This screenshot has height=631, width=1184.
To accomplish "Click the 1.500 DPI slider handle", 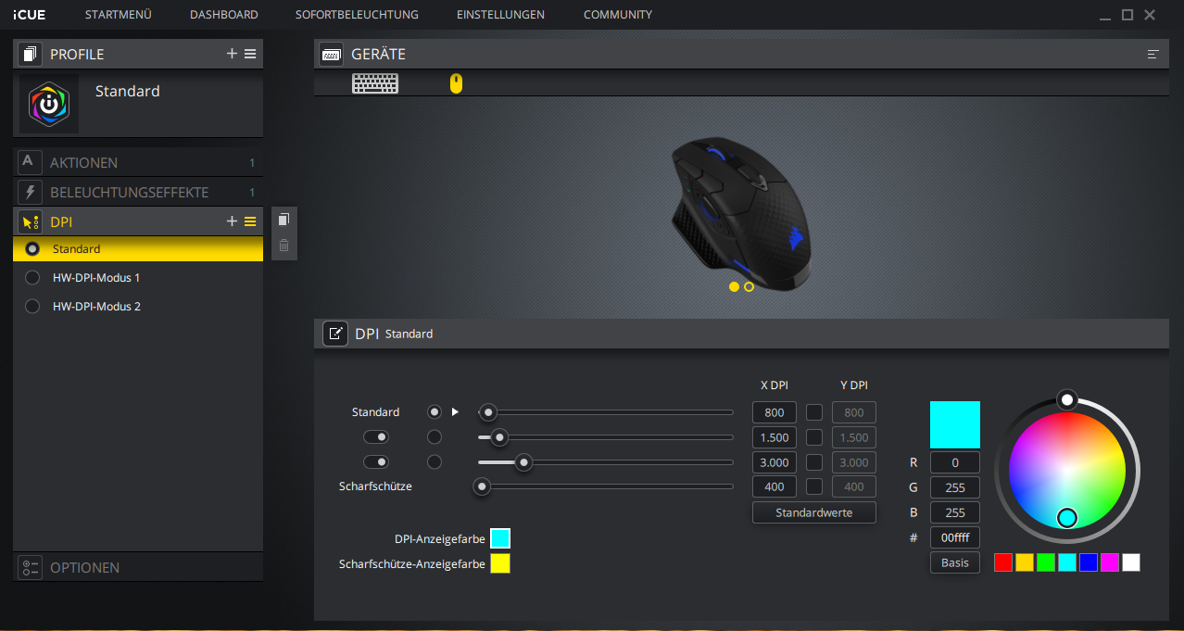I will click(499, 437).
